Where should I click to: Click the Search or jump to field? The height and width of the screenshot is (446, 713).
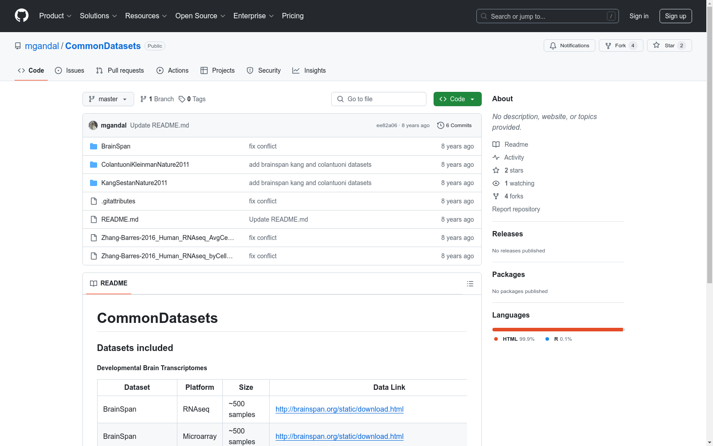[x=548, y=16]
